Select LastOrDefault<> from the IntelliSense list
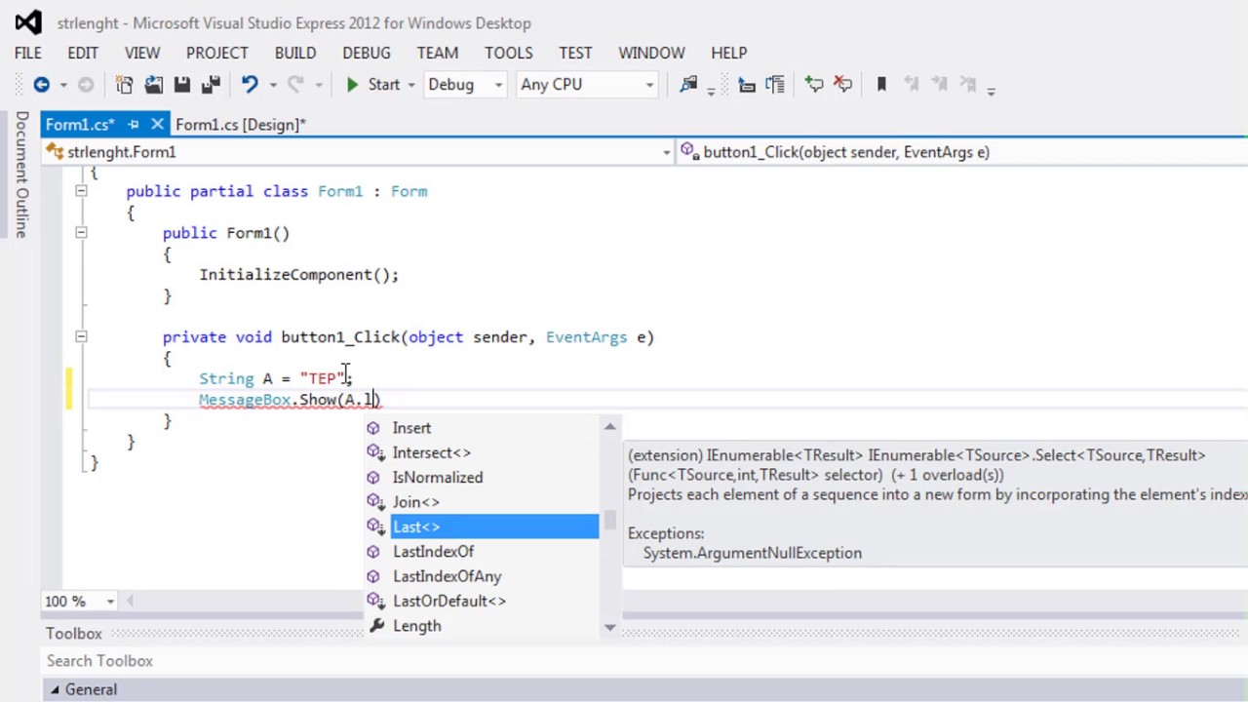The height and width of the screenshot is (702, 1248). (x=482, y=601)
